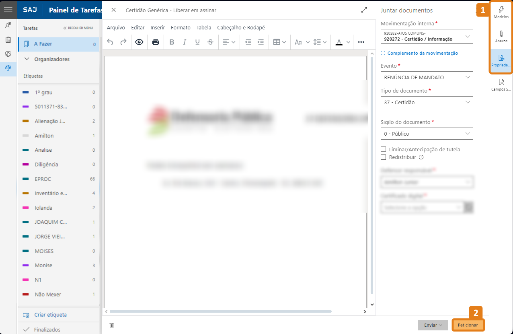The image size is (513, 334).
Task: Click the editor's vertical scroll down arrow
Action: (x=372, y=305)
